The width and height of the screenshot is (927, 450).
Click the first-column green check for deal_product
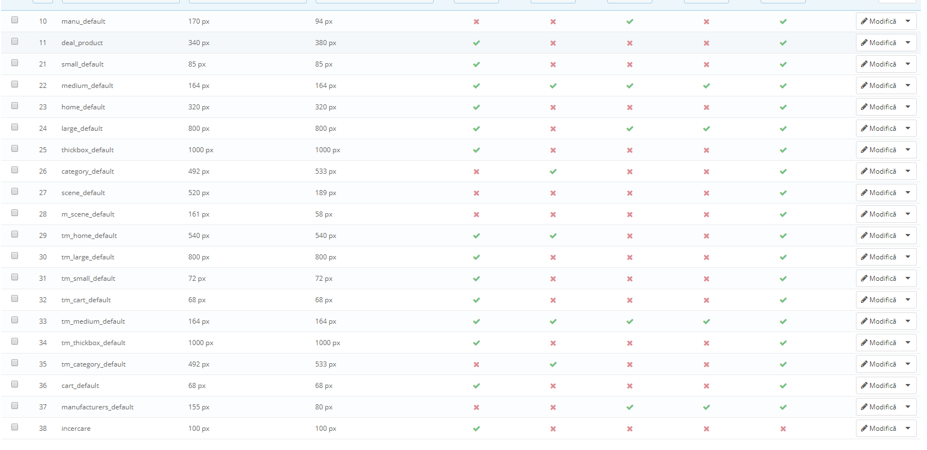click(x=476, y=43)
